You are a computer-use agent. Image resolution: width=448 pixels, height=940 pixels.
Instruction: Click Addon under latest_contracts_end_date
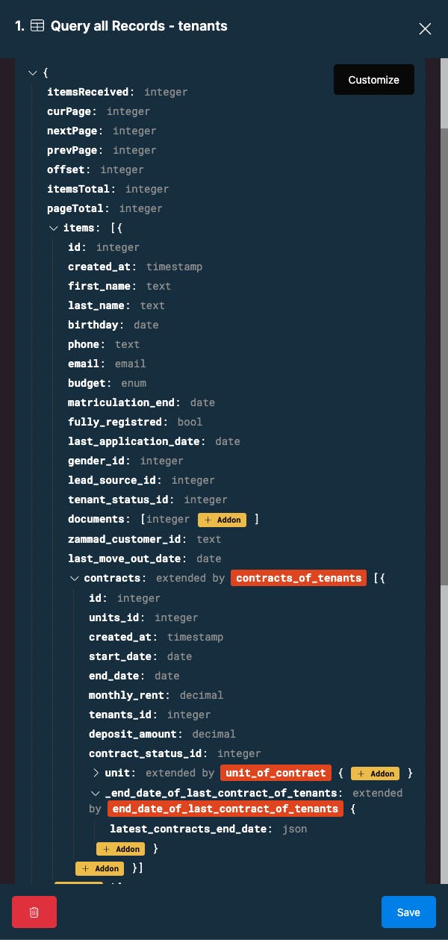coord(120,849)
